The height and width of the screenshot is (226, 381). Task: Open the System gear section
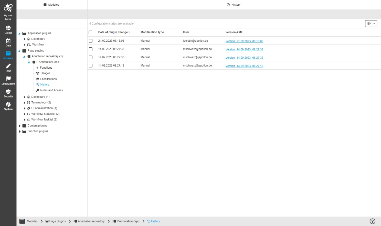(8, 106)
